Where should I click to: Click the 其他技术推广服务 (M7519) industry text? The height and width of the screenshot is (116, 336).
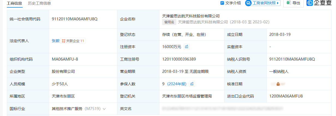(76, 109)
